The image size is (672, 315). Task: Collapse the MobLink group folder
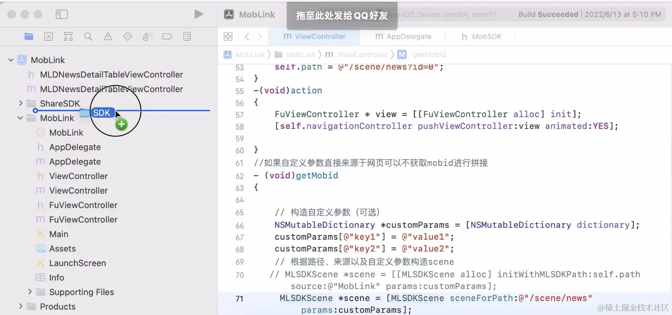point(20,118)
